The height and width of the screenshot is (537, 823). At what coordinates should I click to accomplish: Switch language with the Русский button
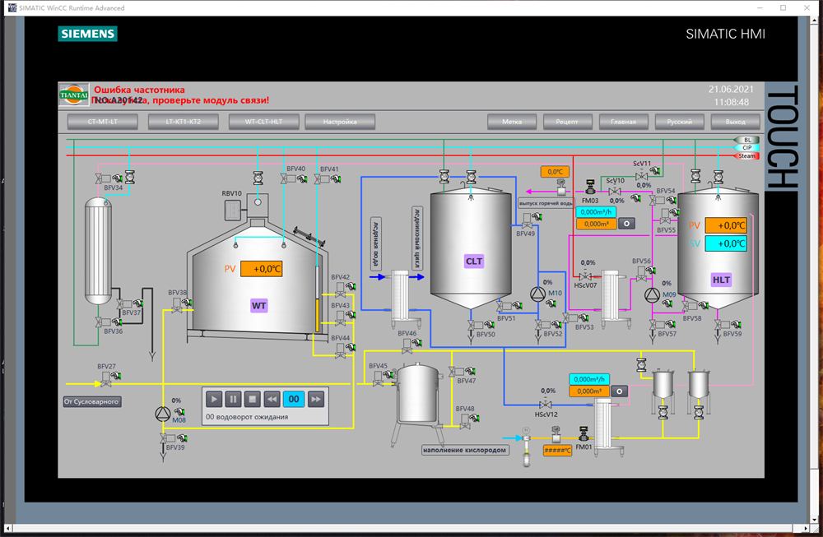(679, 122)
